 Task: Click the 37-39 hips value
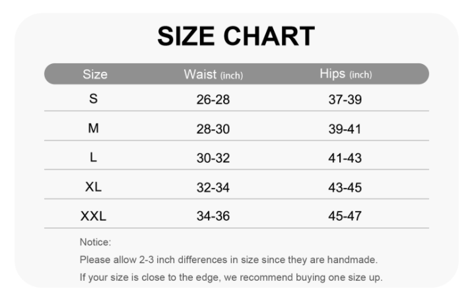click(345, 100)
